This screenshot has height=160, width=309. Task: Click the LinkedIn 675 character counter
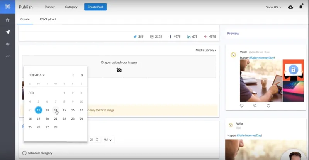[192, 37]
